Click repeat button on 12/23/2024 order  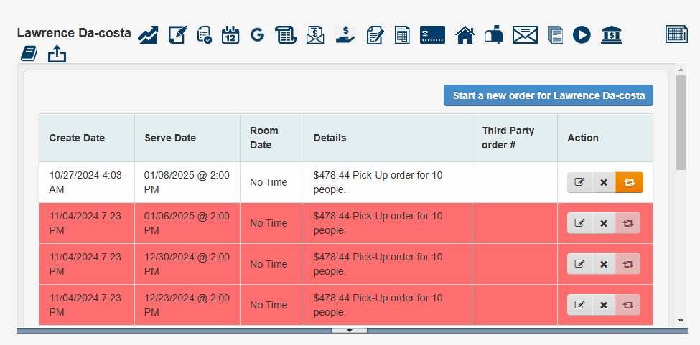(627, 305)
